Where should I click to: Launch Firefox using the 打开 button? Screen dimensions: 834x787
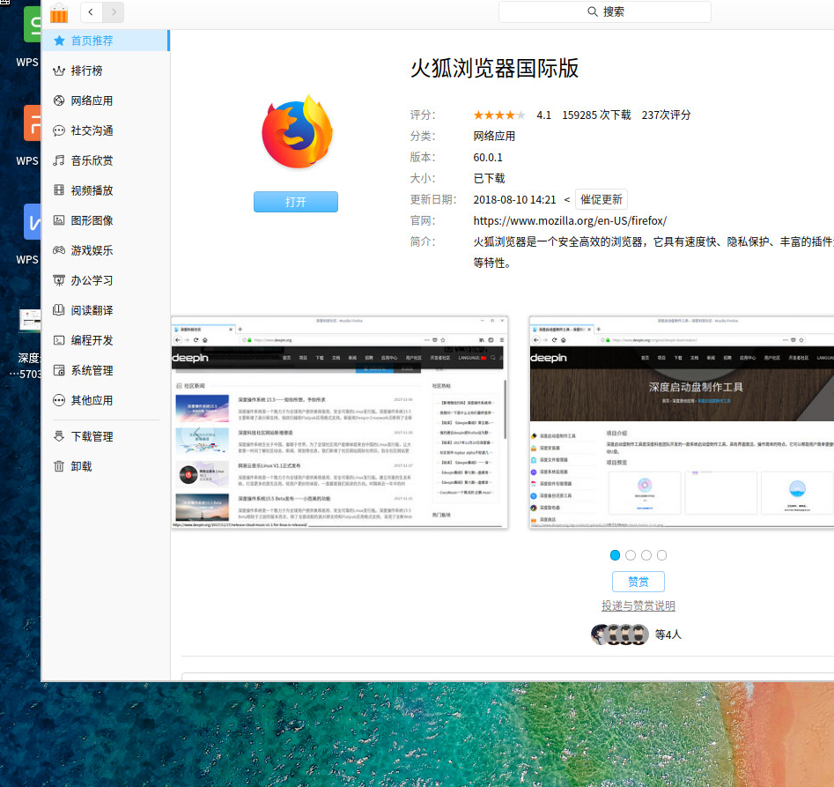pos(295,202)
